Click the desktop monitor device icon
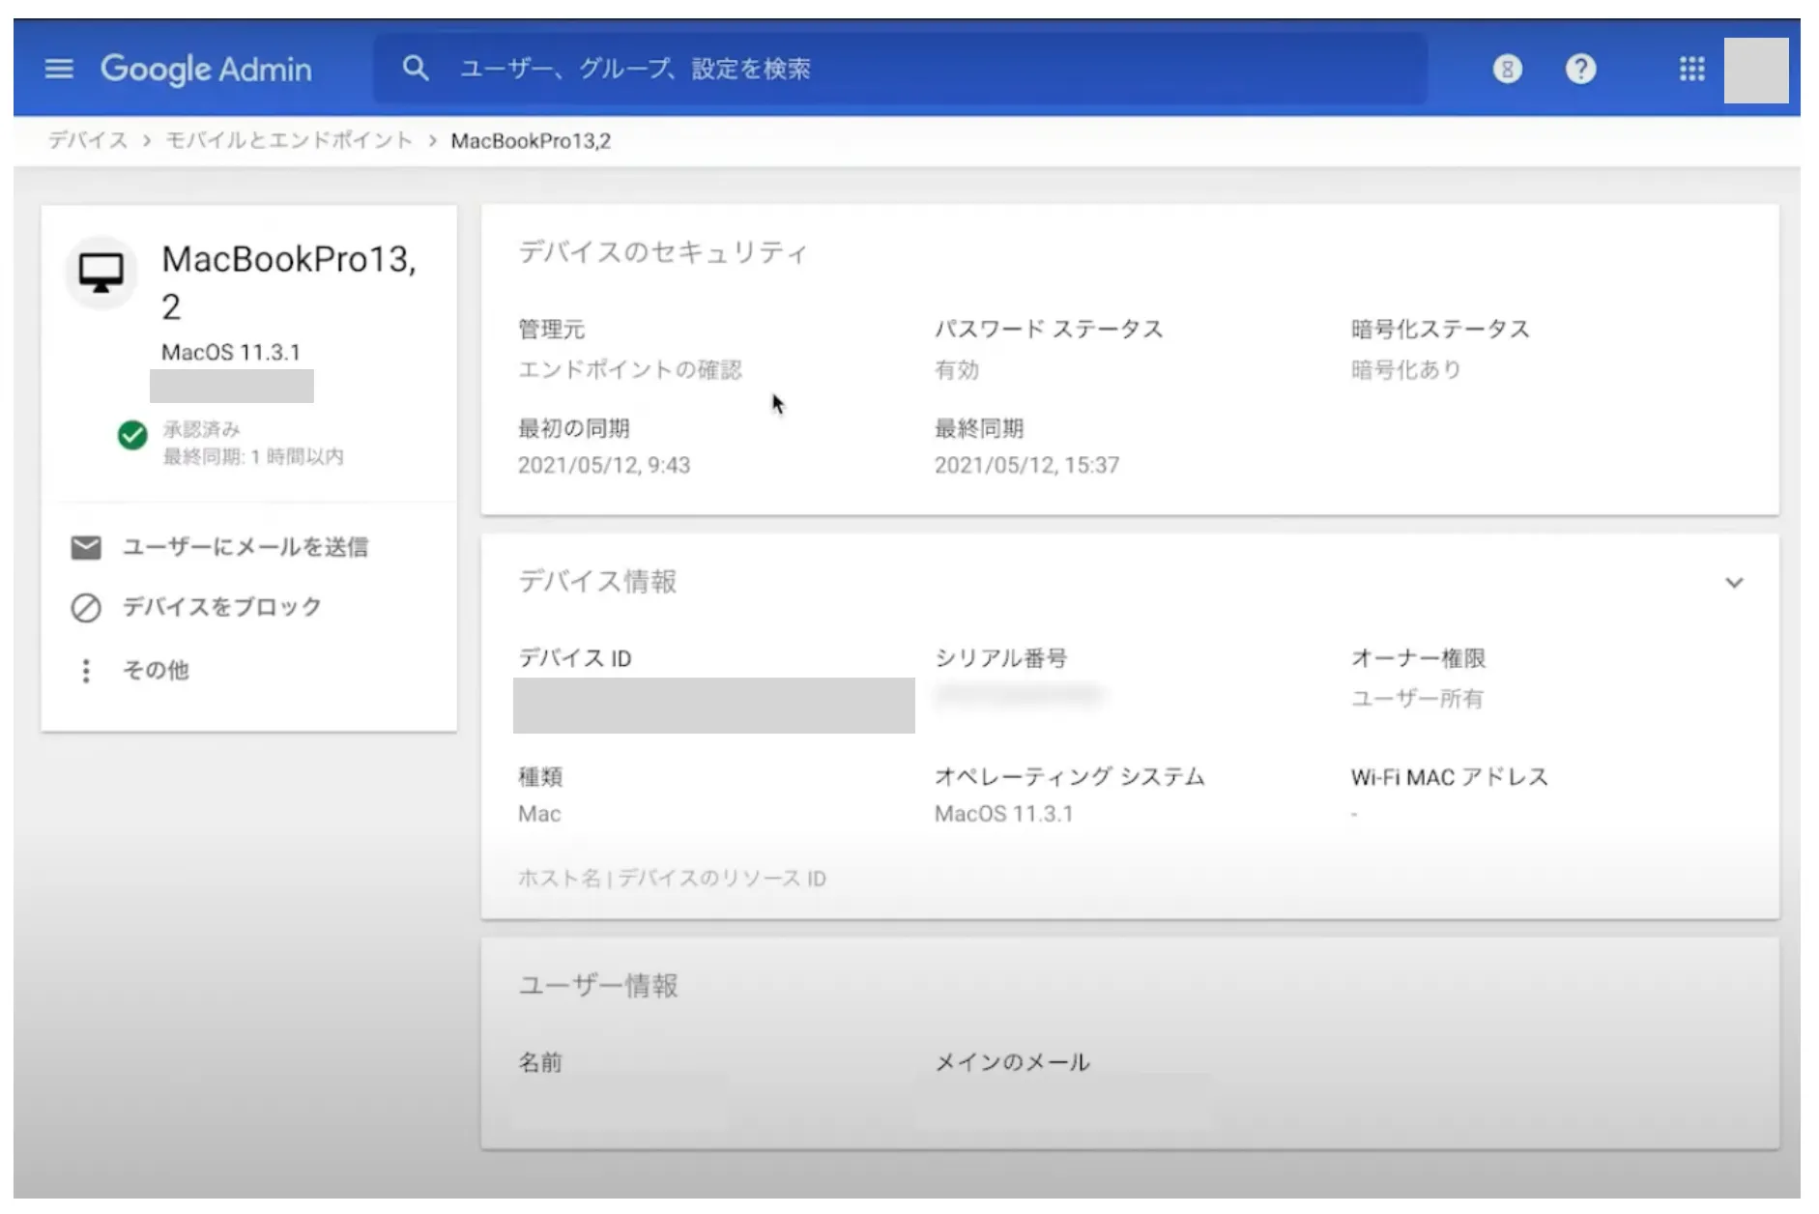Viewport: 1819px width, 1214px height. pyautogui.click(x=101, y=273)
